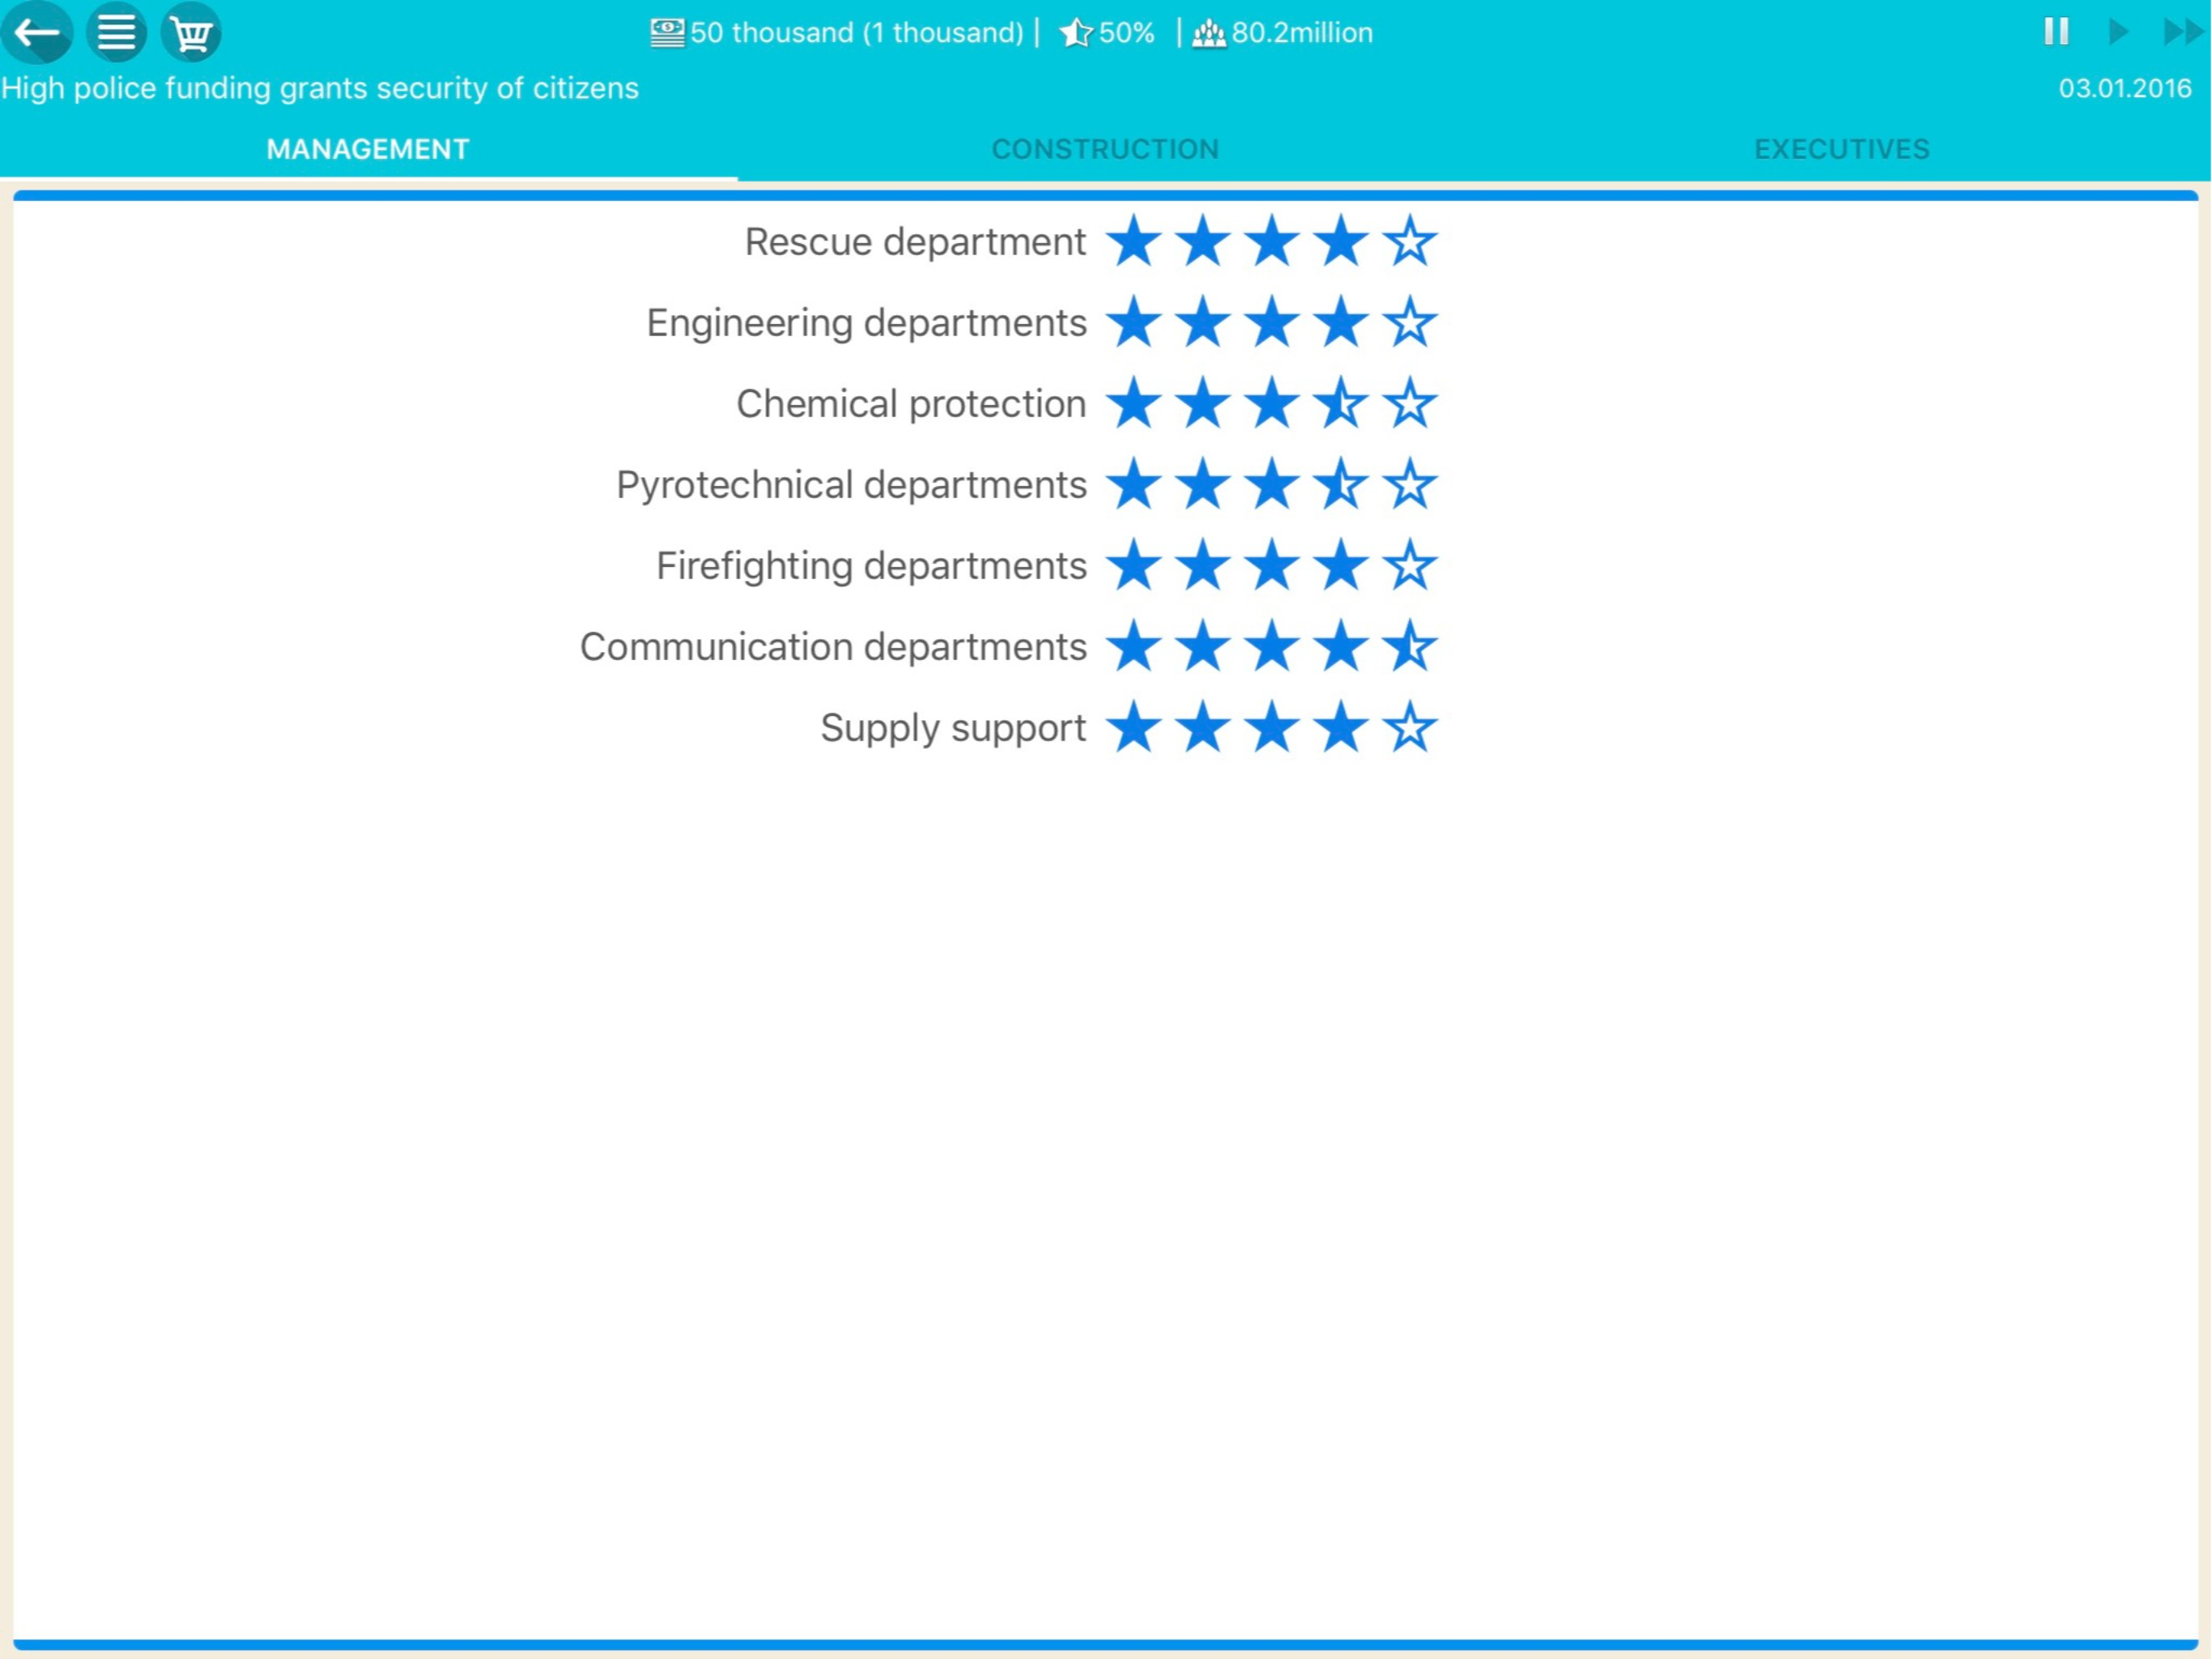Click the 50 thousand budget value
The image size is (2212, 1659).
pos(857,33)
